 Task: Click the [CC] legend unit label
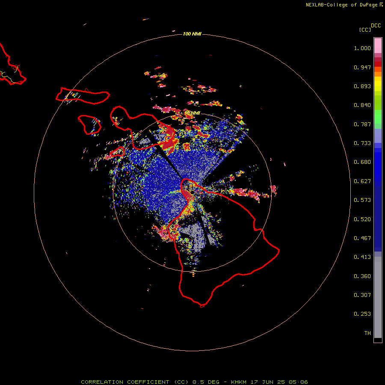click(365, 30)
